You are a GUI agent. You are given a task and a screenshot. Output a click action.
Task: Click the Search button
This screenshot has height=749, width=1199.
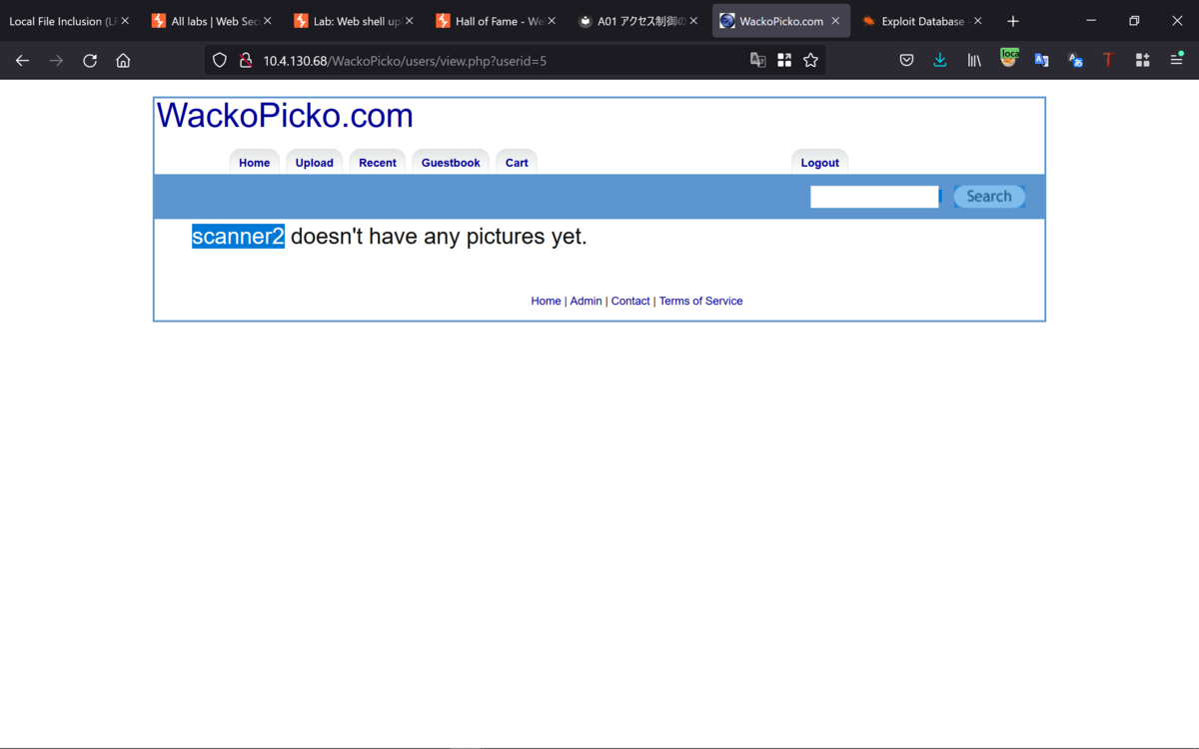click(989, 197)
